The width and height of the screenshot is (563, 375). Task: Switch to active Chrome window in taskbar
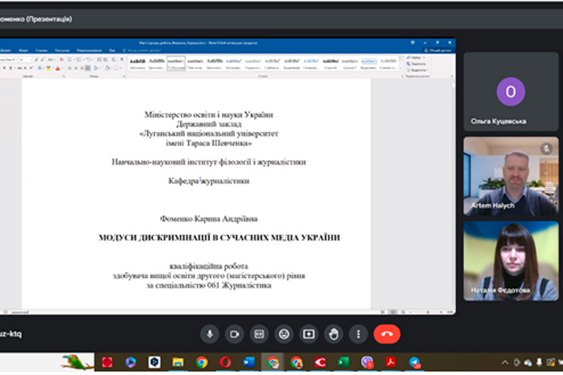click(x=273, y=362)
